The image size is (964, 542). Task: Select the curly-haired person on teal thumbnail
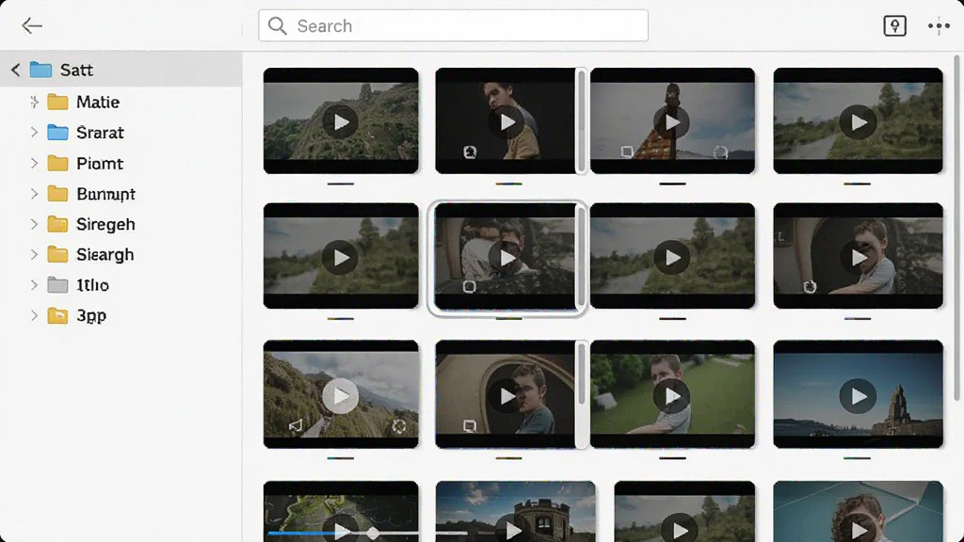click(858, 511)
